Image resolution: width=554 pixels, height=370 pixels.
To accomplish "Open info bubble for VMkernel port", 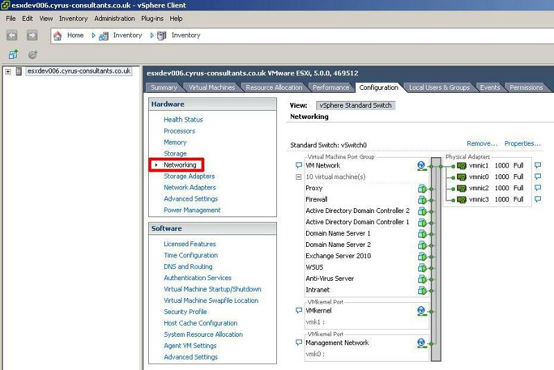I will [298, 311].
